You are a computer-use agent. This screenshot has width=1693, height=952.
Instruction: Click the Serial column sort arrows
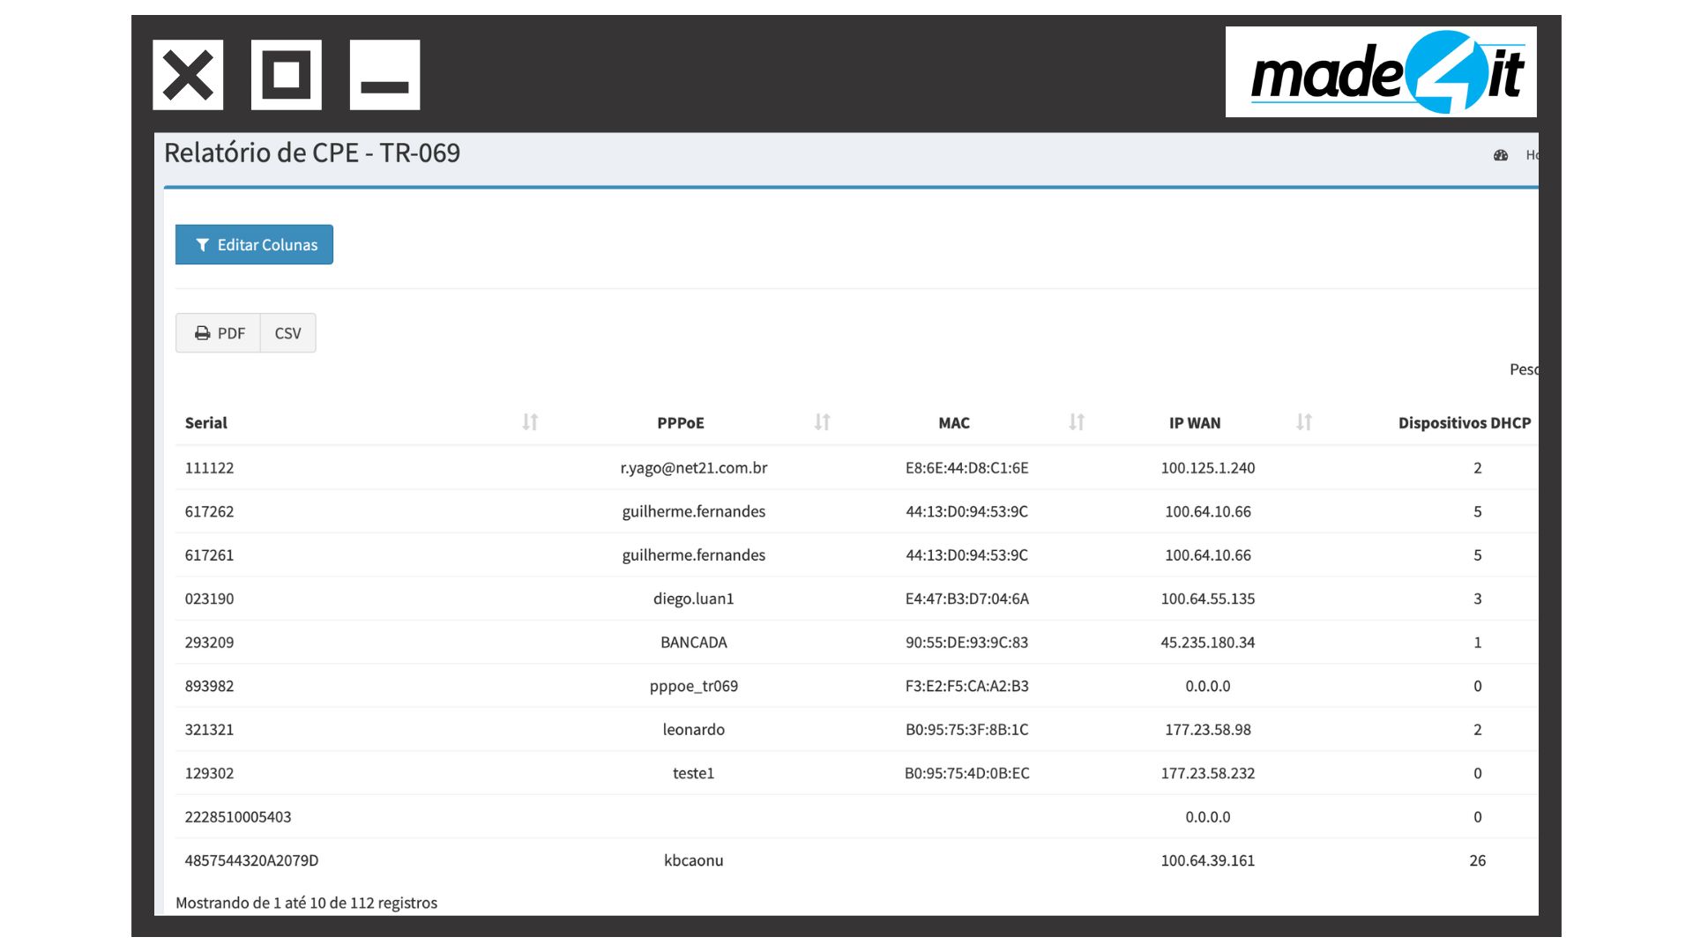pyautogui.click(x=530, y=422)
